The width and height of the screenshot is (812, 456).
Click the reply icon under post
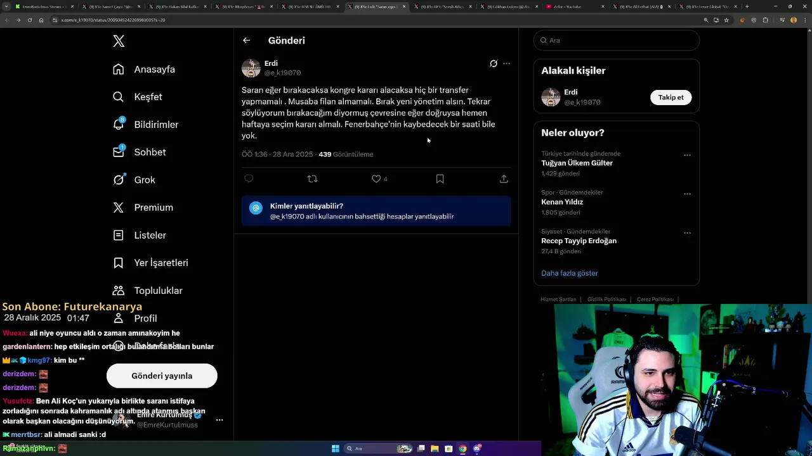[x=249, y=179]
